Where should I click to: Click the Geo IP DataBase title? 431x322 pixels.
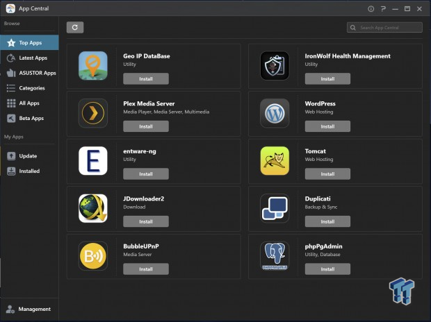point(147,56)
